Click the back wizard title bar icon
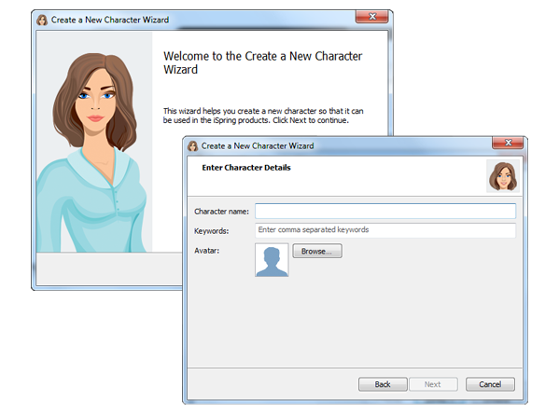This screenshot has width=559, height=412. pos(42,20)
